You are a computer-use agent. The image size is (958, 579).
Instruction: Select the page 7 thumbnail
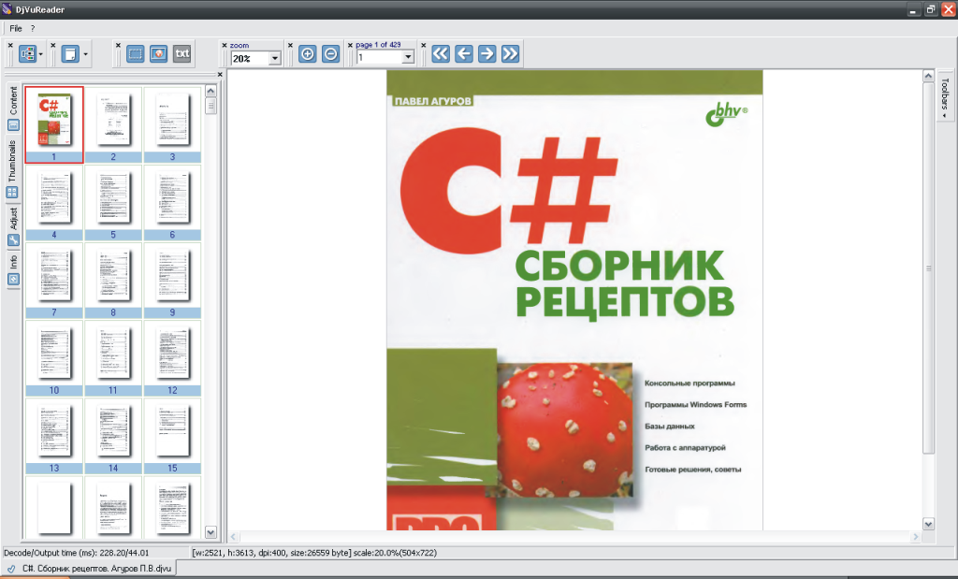tap(53, 281)
